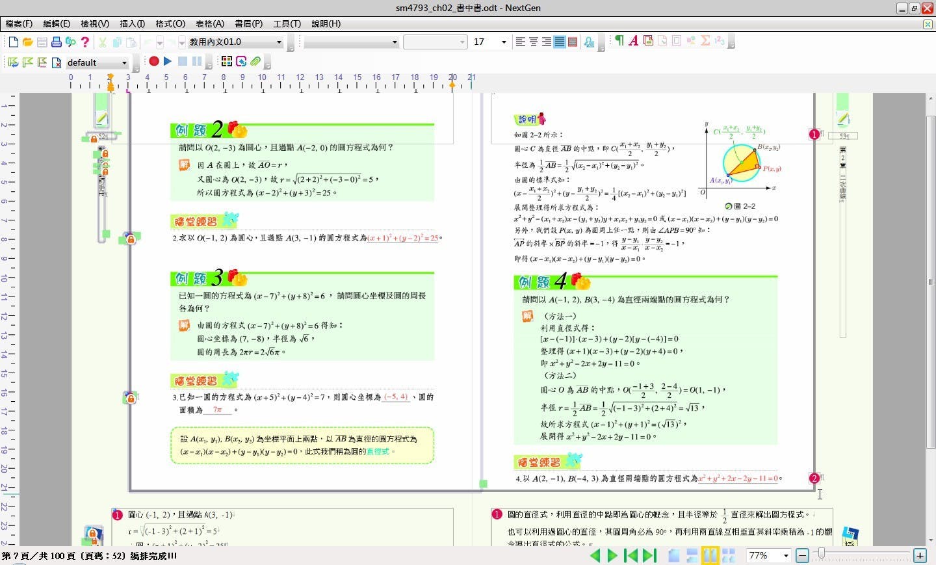Open the 檔案(F) menu
Viewport: 936px width, 565px height.
[19, 23]
